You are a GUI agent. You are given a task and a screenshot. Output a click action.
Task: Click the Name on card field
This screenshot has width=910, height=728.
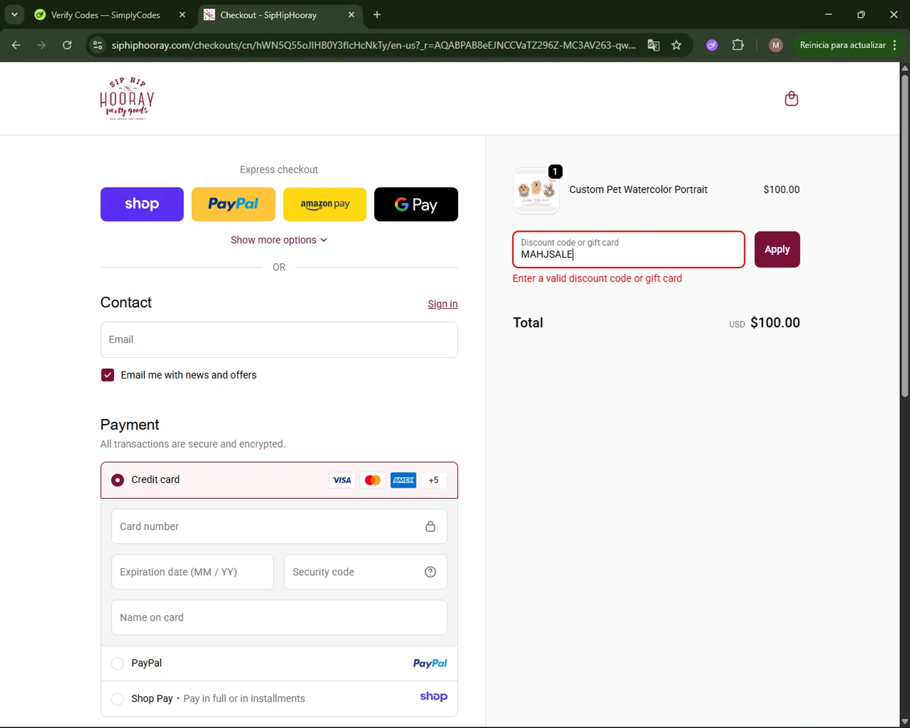(279, 618)
